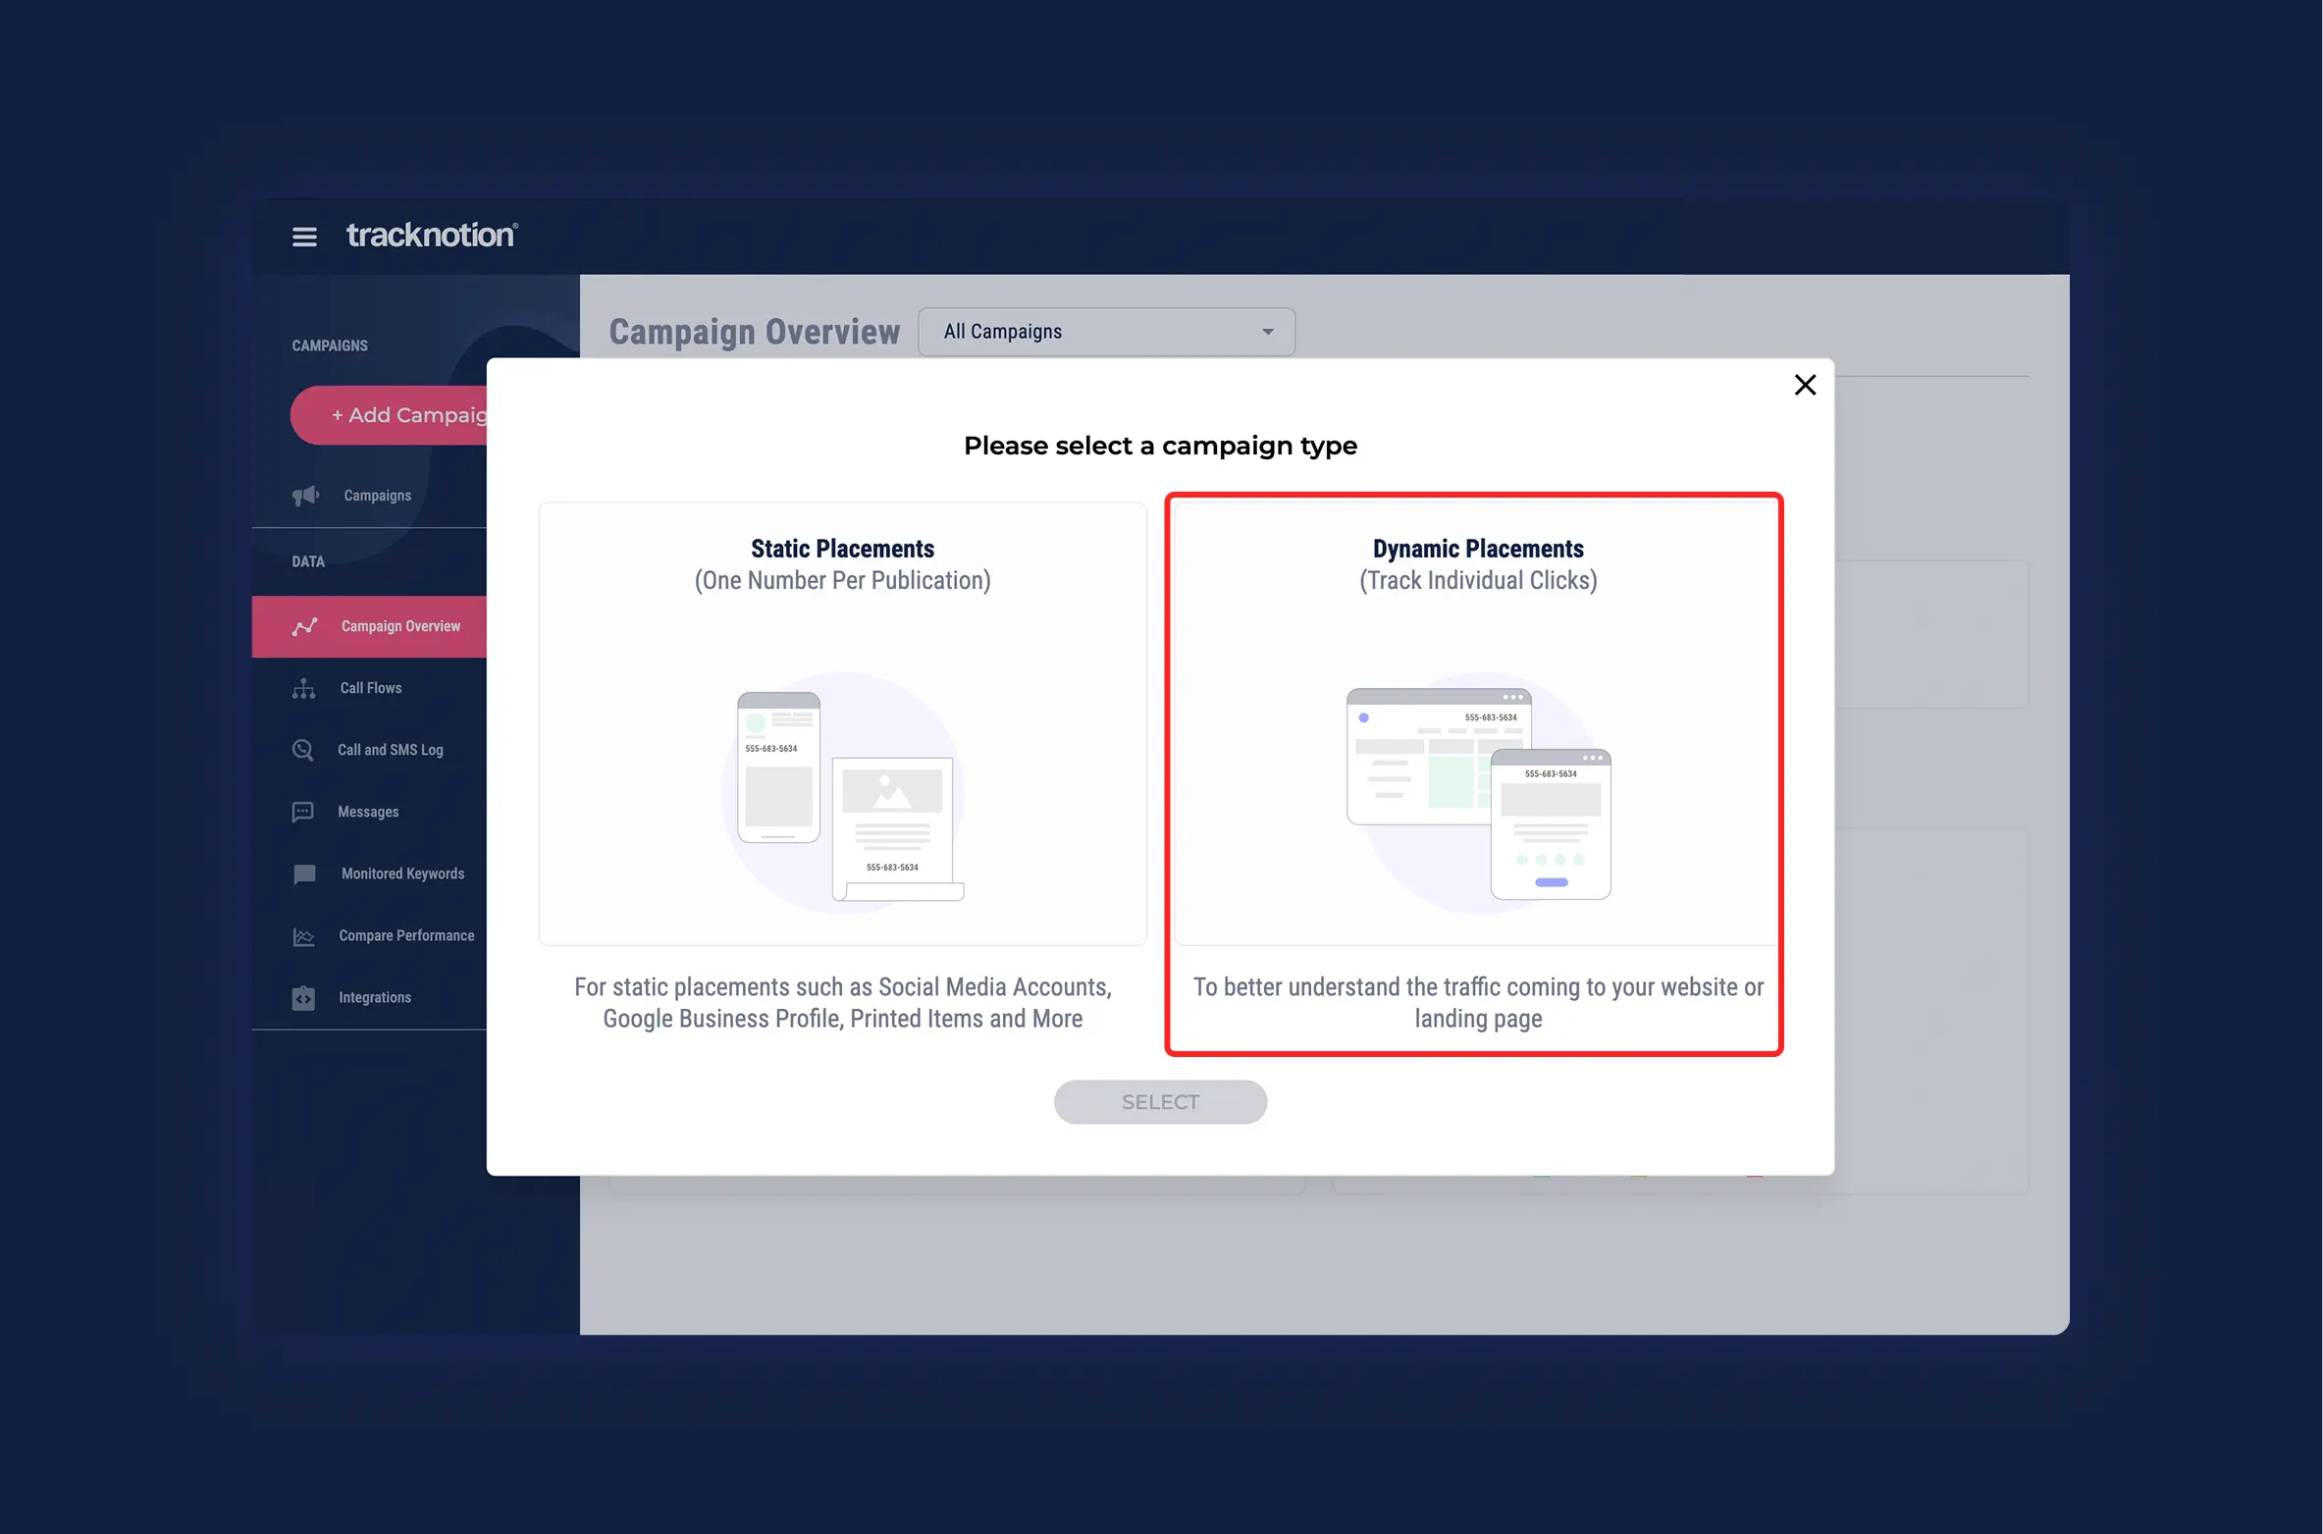Viewport: 2323px width, 1534px height.
Task: Click the Call and SMS Log magnifier icon
Action: [x=303, y=750]
